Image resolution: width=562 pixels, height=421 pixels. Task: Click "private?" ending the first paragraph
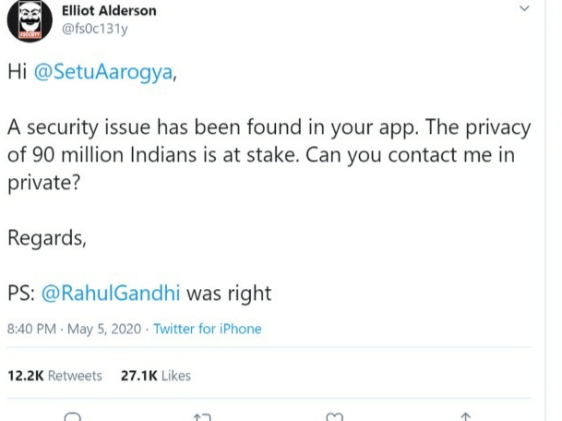coord(43,181)
